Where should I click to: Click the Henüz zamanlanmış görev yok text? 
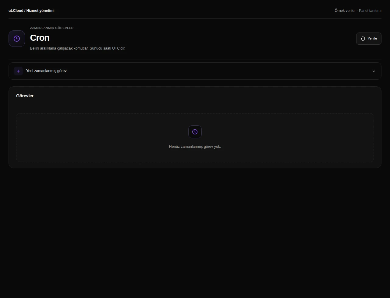pos(195,147)
